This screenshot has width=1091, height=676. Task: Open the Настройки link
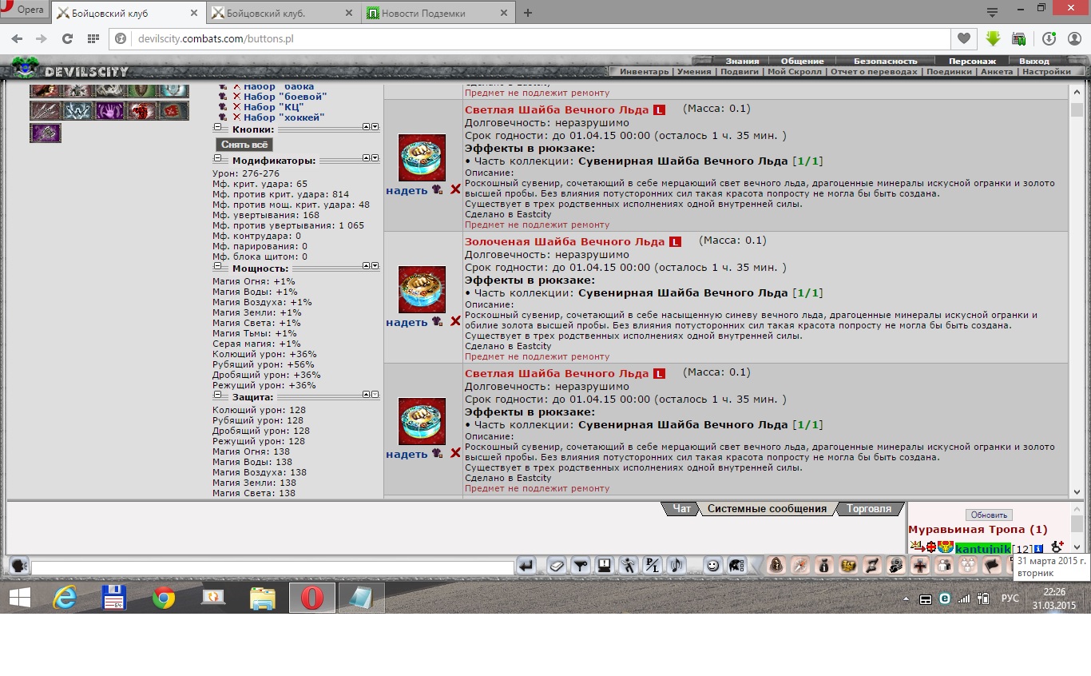click(x=1045, y=71)
